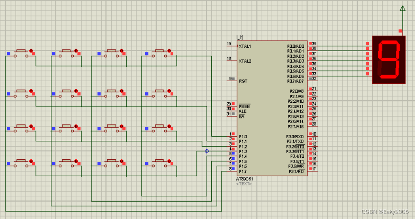This screenshot has height=219, width=415.
Task: Click the <TEXT> placeholder under AT89C51
Action: (x=244, y=183)
